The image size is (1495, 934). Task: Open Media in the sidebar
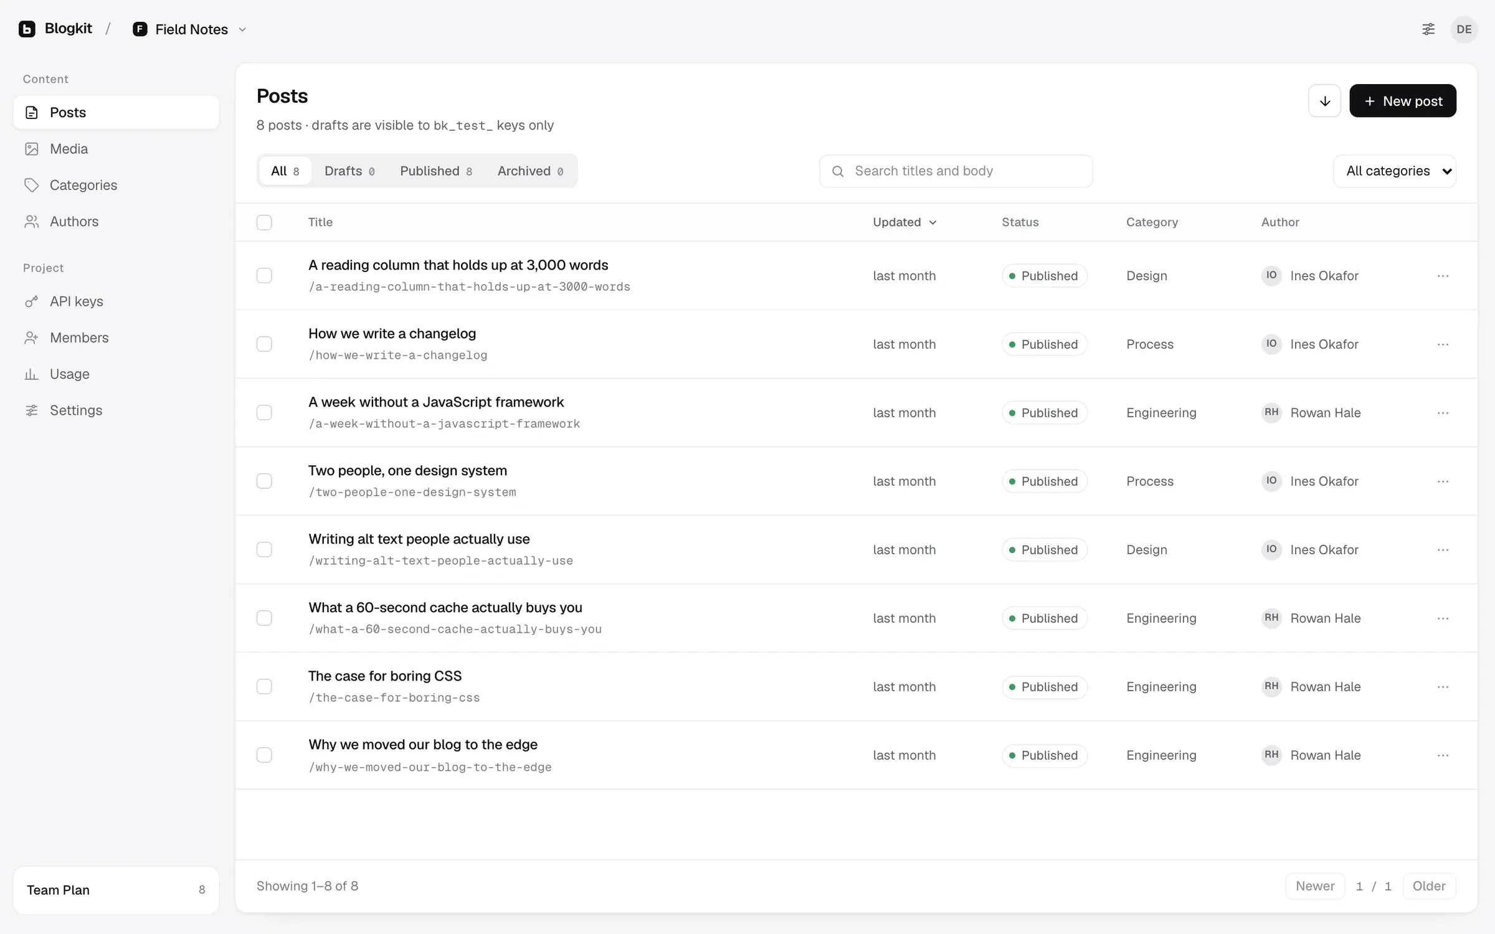click(116, 149)
